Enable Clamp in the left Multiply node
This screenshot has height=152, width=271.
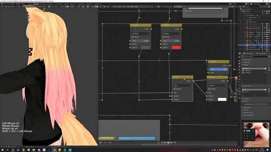[133, 37]
